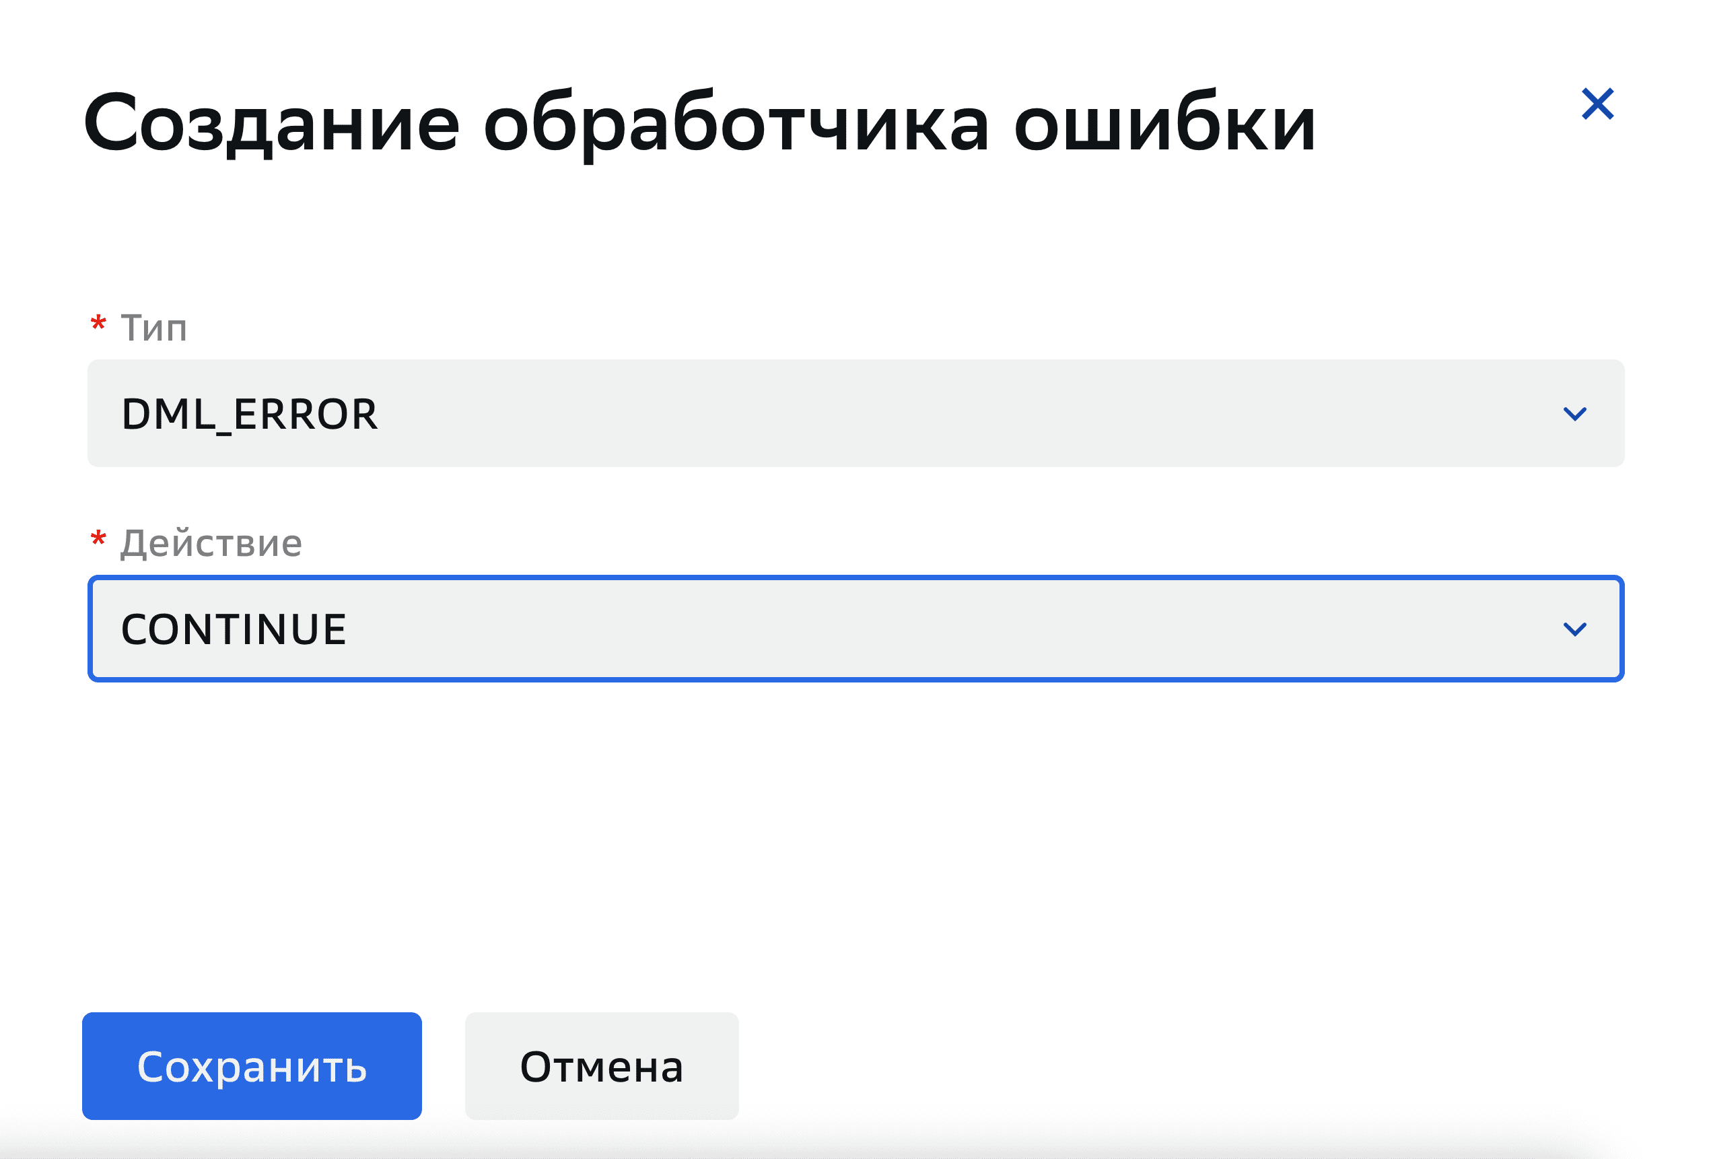Click the dialog title Создание обработчика ошибки
This screenshot has height=1159, width=1711.
pyautogui.click(x=699, y=127)
